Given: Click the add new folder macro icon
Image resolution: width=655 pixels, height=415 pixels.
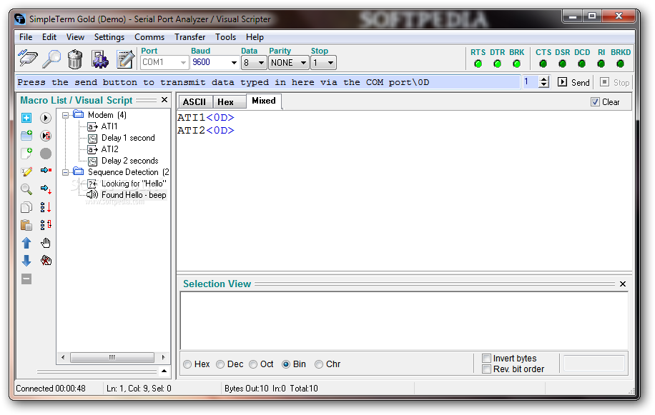Looking at the screenshot, I should [26, 135].
